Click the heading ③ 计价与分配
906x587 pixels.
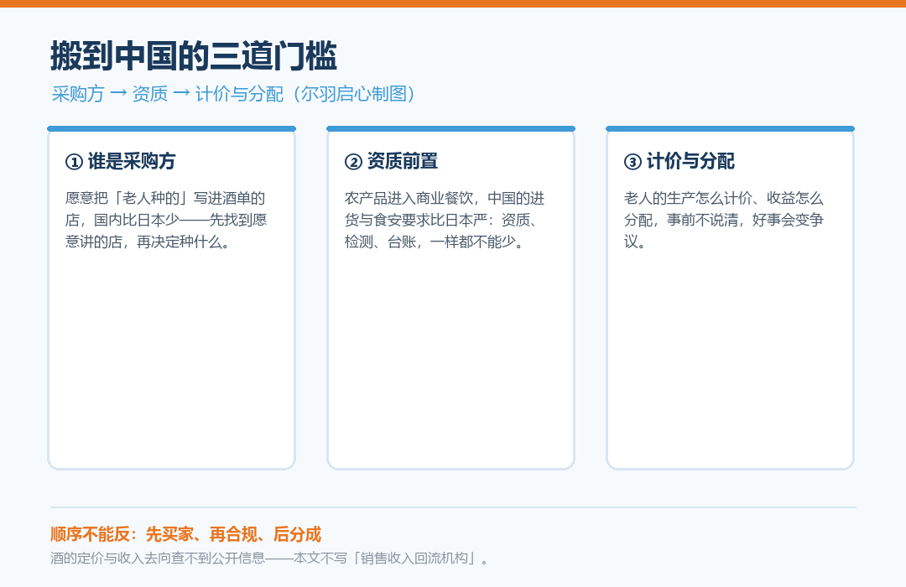tap(679, 161)
